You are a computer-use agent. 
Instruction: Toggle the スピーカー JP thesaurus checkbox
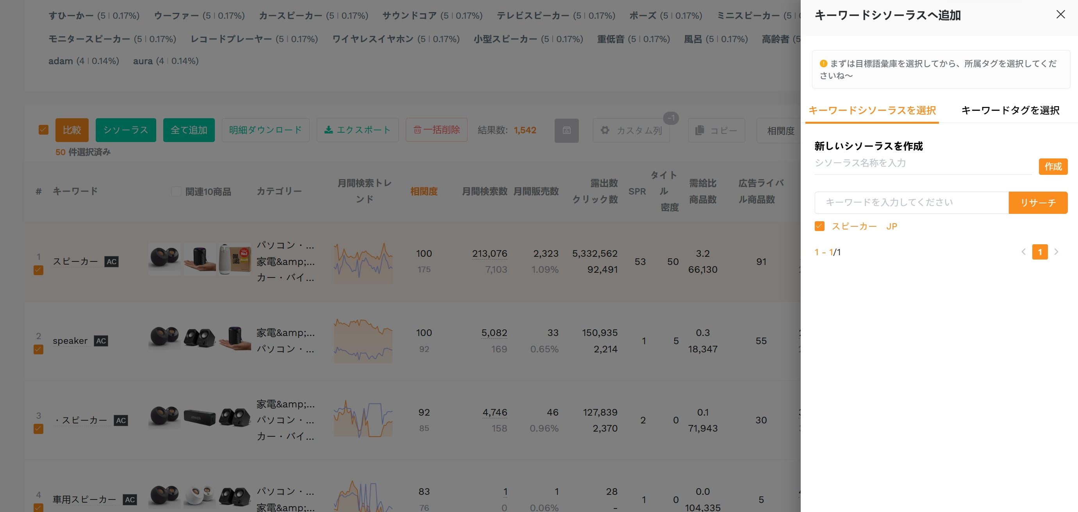click(819, 226)
